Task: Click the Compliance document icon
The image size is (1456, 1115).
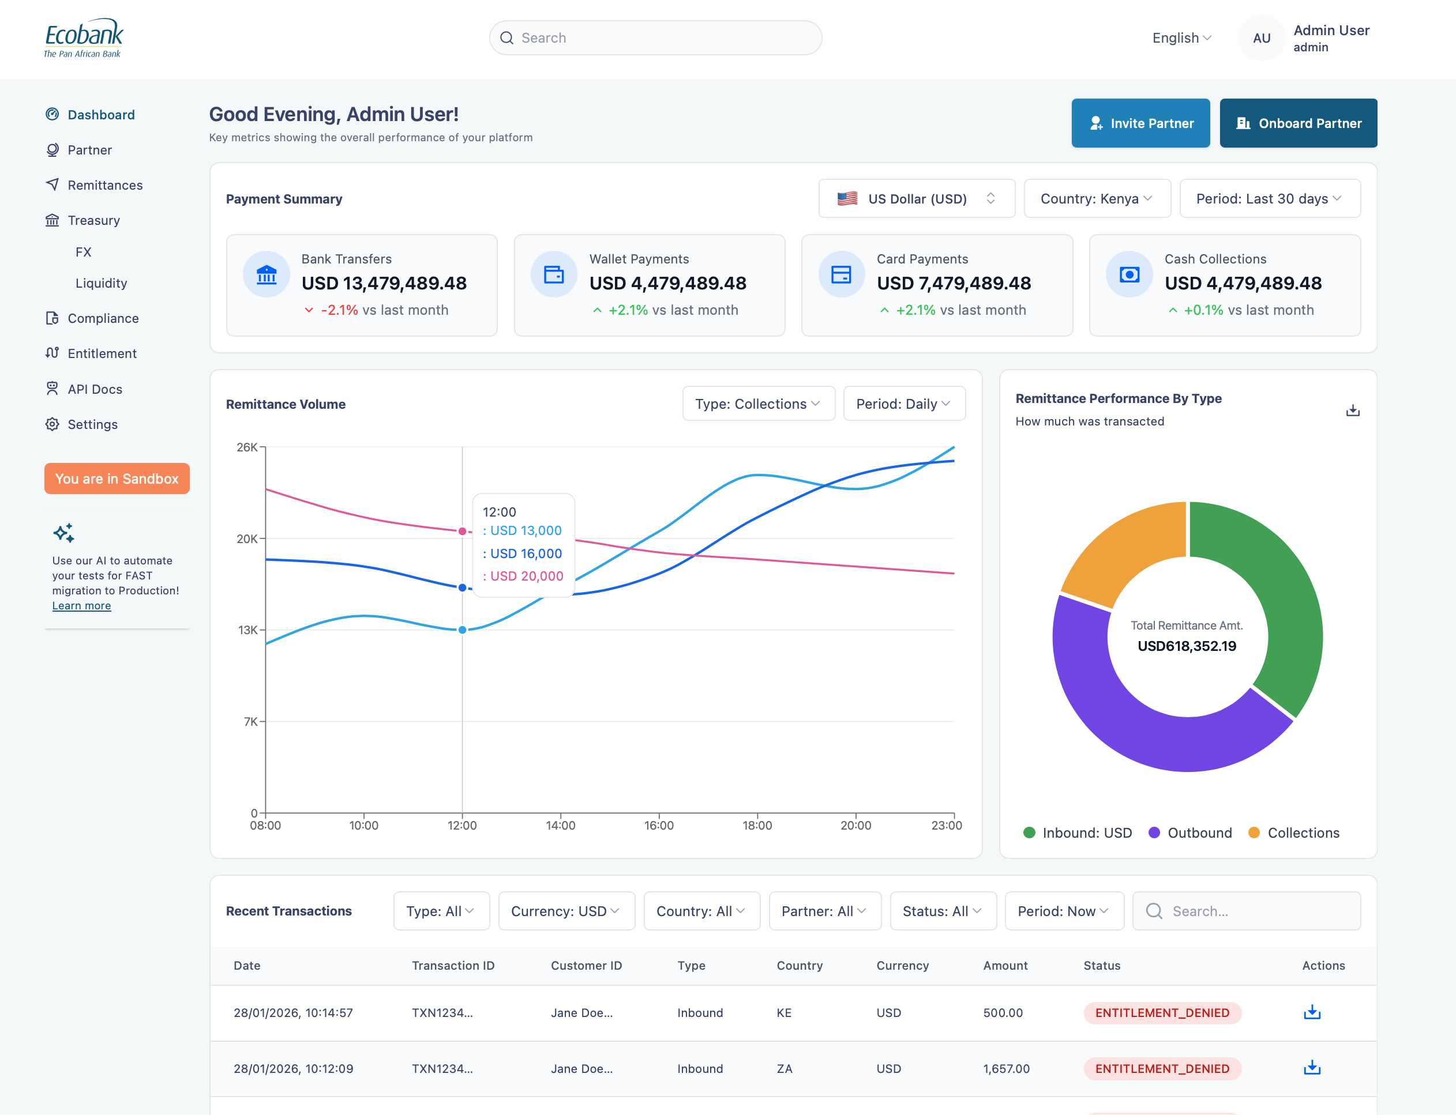Action: (x=52, y=318)
